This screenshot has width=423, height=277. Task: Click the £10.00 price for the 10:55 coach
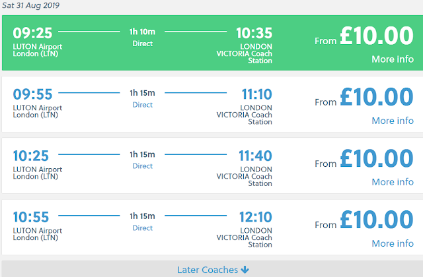(377, 221)
